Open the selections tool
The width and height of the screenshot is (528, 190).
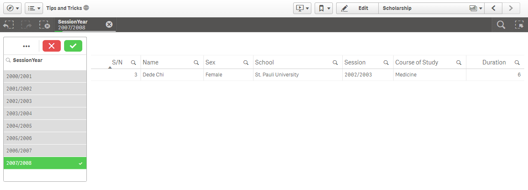point(519,25)
